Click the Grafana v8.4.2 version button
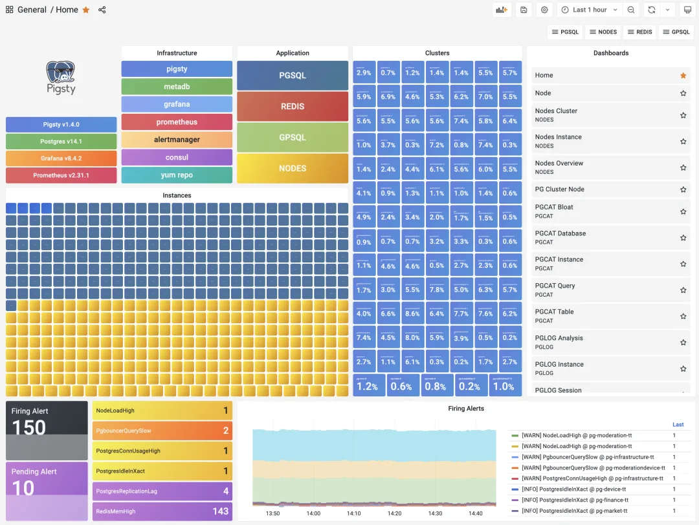Image resolution: width=699 pixels, height=525 pixels. (x=61, y=158)
